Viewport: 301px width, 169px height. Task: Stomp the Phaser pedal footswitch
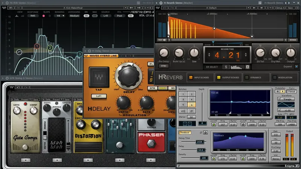(151, 143)
